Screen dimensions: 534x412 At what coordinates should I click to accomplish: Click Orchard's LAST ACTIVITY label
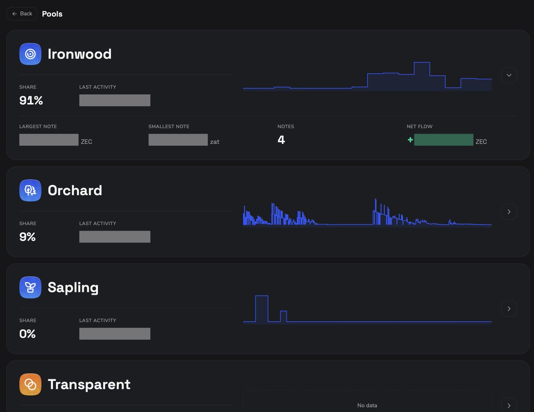pyautogui.click(x=98, y=224)
